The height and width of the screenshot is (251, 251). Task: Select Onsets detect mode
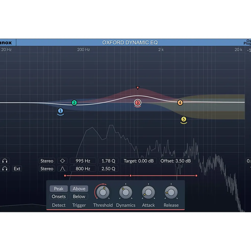[x=59, y=196]
